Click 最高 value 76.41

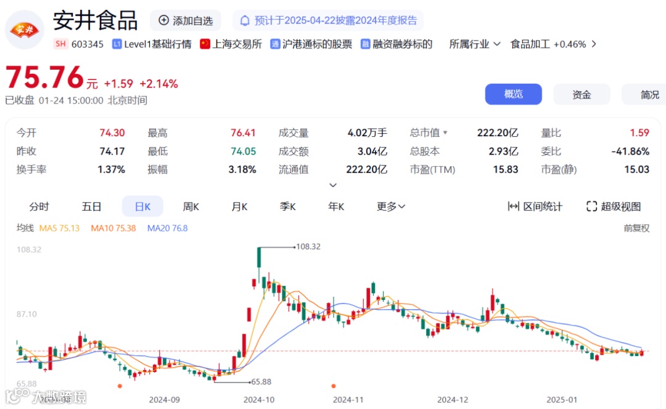(243, 133)
